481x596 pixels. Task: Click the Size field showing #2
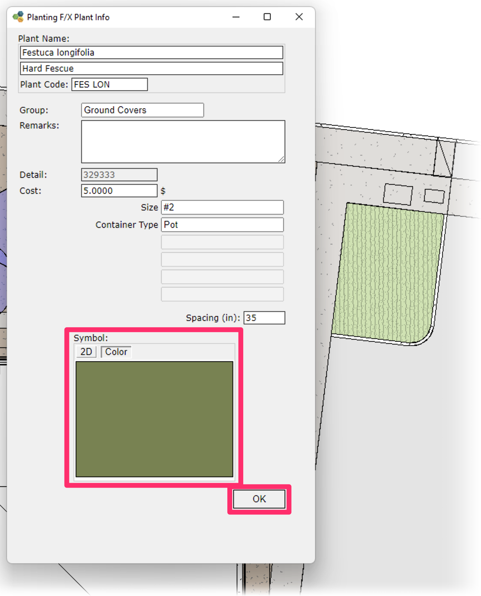tap(222, 207)
